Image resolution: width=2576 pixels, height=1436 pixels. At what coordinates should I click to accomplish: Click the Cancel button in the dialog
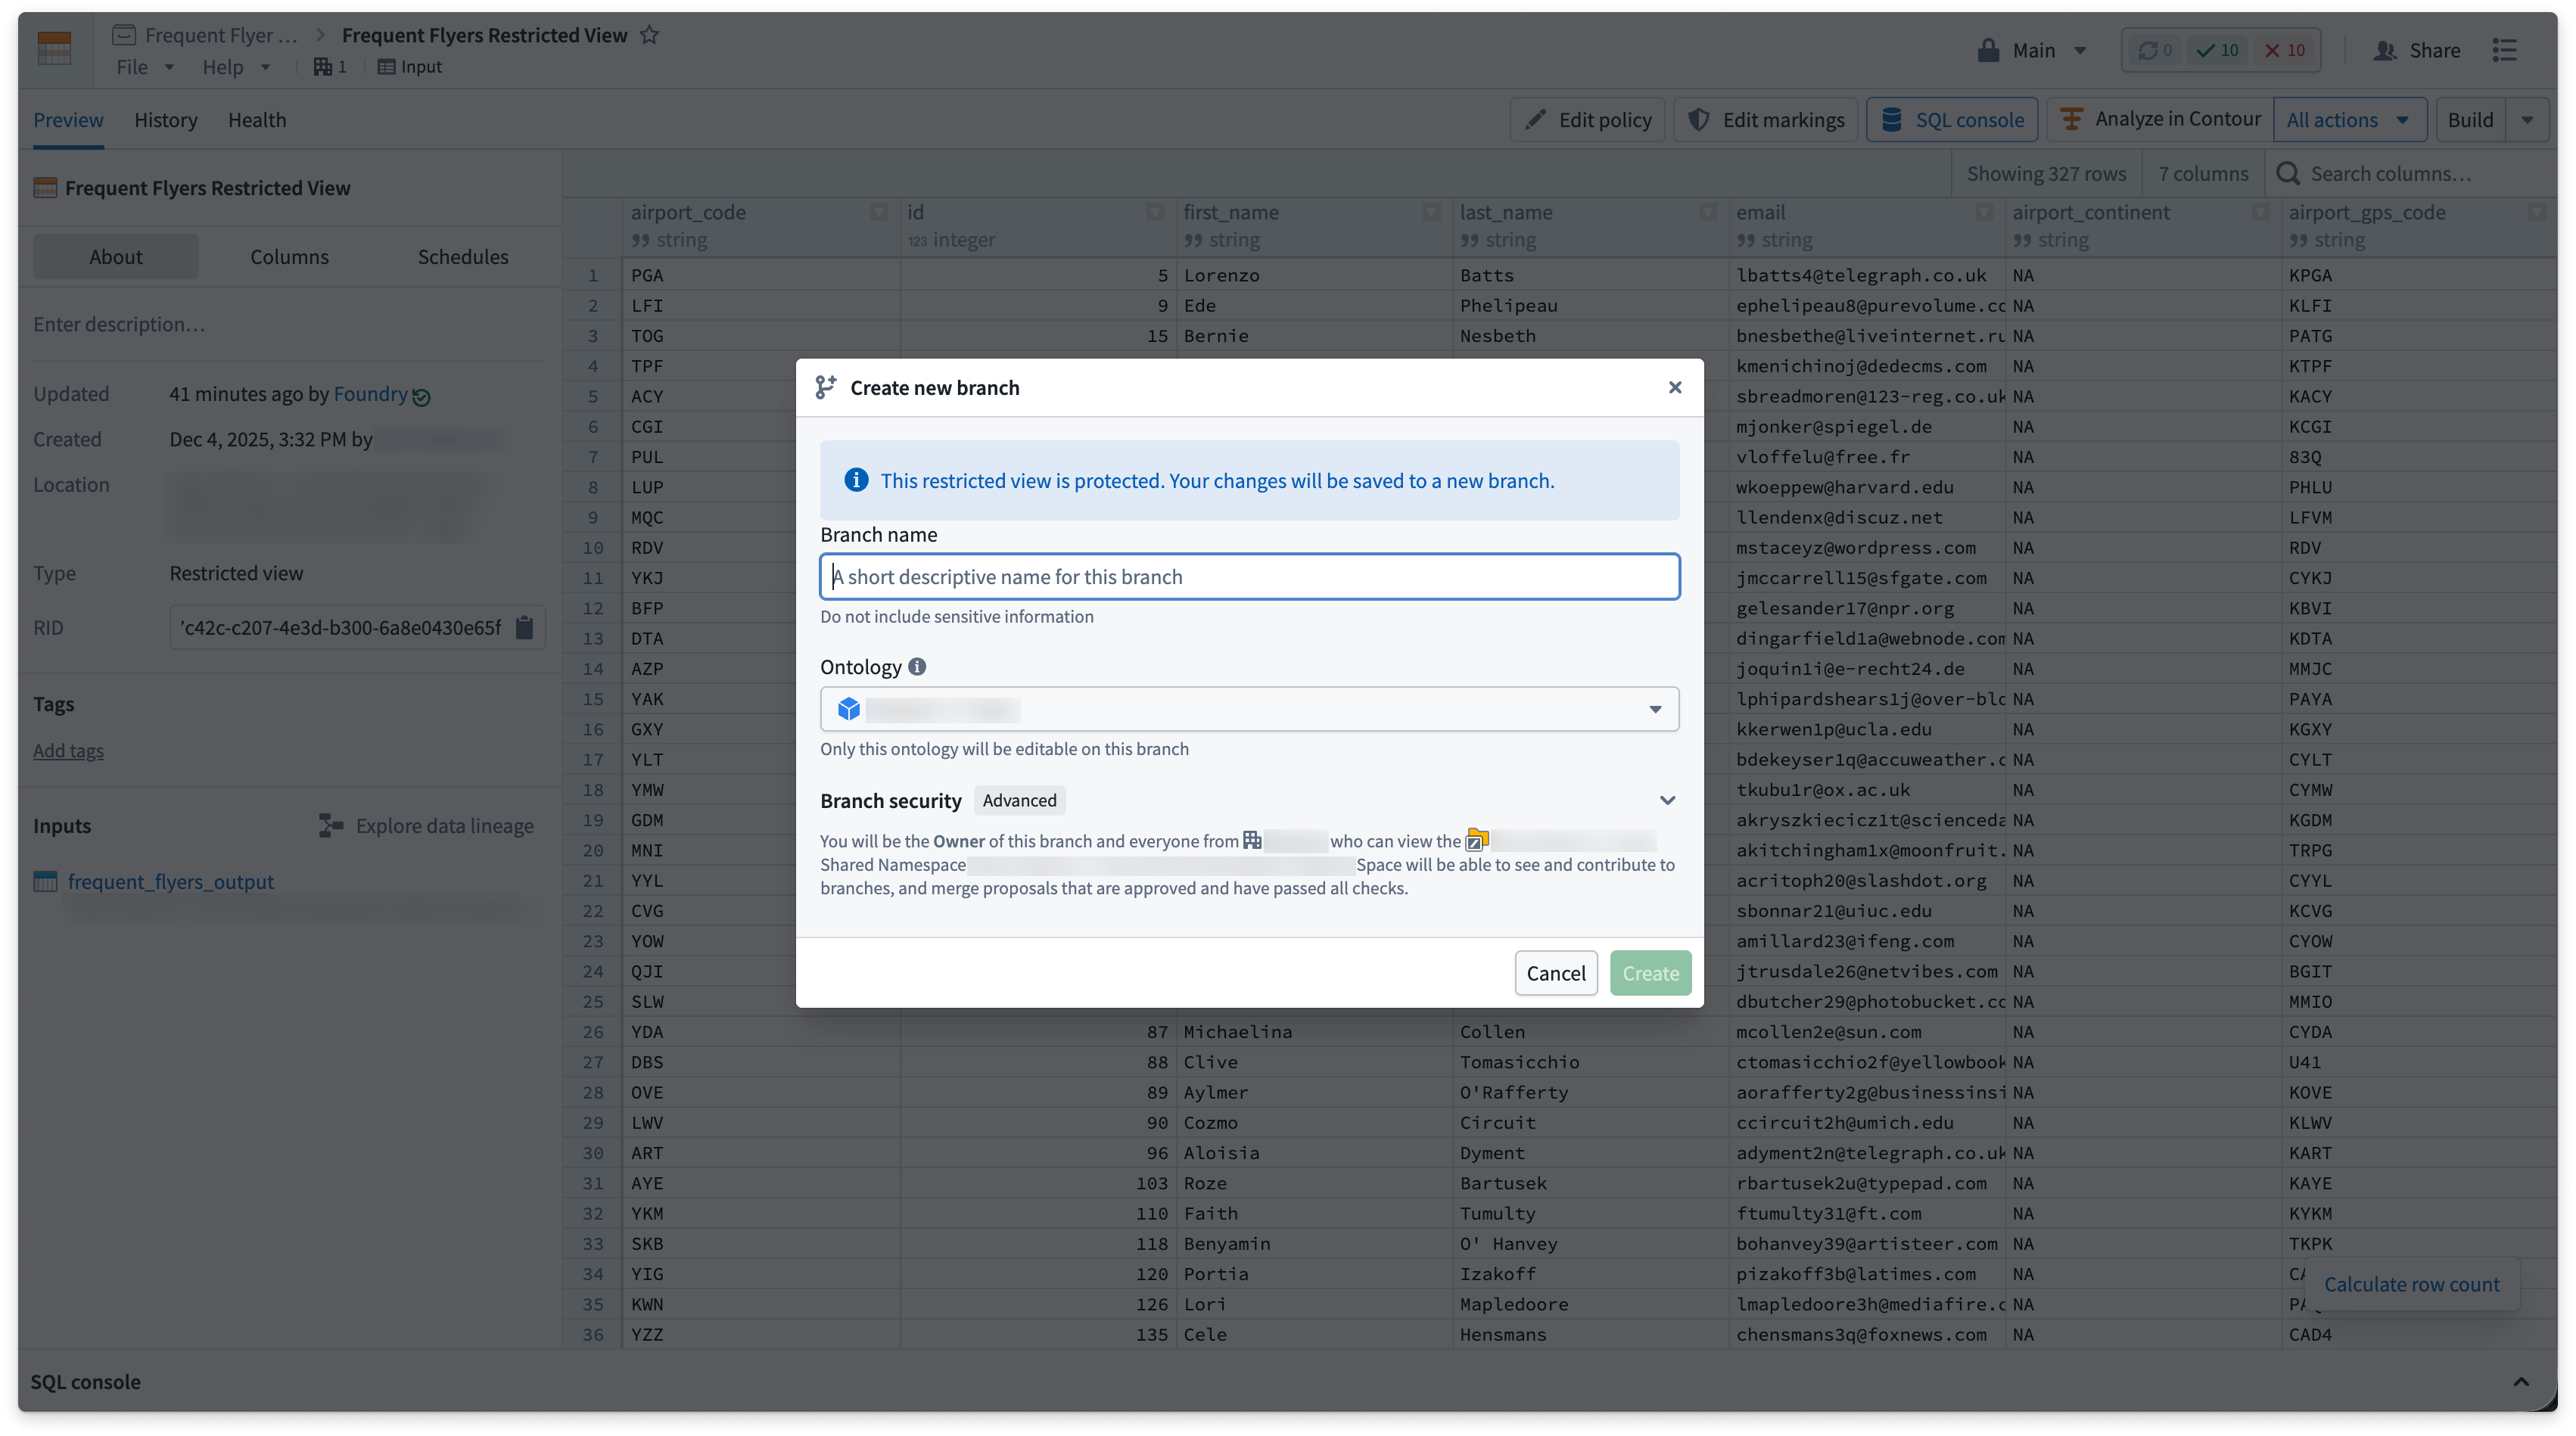1555,972
